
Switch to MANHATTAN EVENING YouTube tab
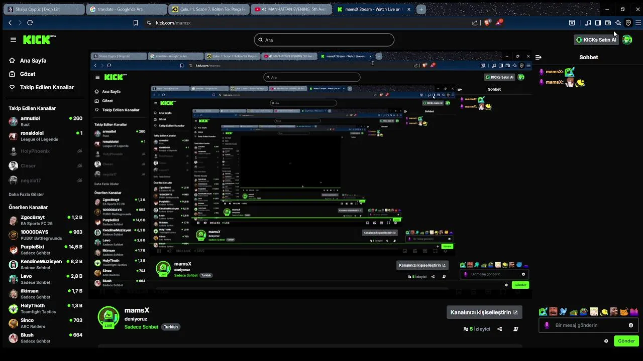[290, 10]
